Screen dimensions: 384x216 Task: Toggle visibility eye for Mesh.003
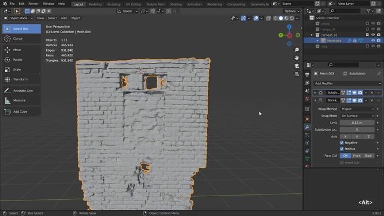pyautogui.click(x=373, y=40)
